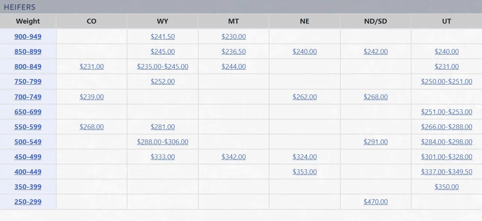The width and height of the screenshot is (482, 221).
Task: Open the $230.00 MT price link
Action: click(234, 37)
